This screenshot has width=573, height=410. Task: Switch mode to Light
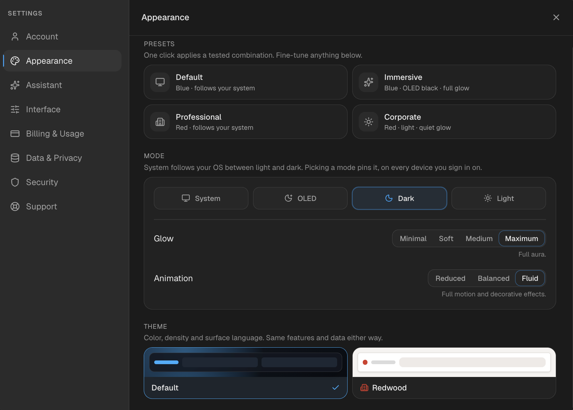coord(498,198)
